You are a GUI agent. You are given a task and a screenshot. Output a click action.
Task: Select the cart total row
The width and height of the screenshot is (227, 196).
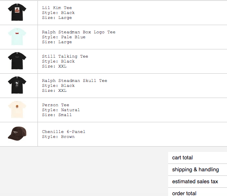pos(197,158)
